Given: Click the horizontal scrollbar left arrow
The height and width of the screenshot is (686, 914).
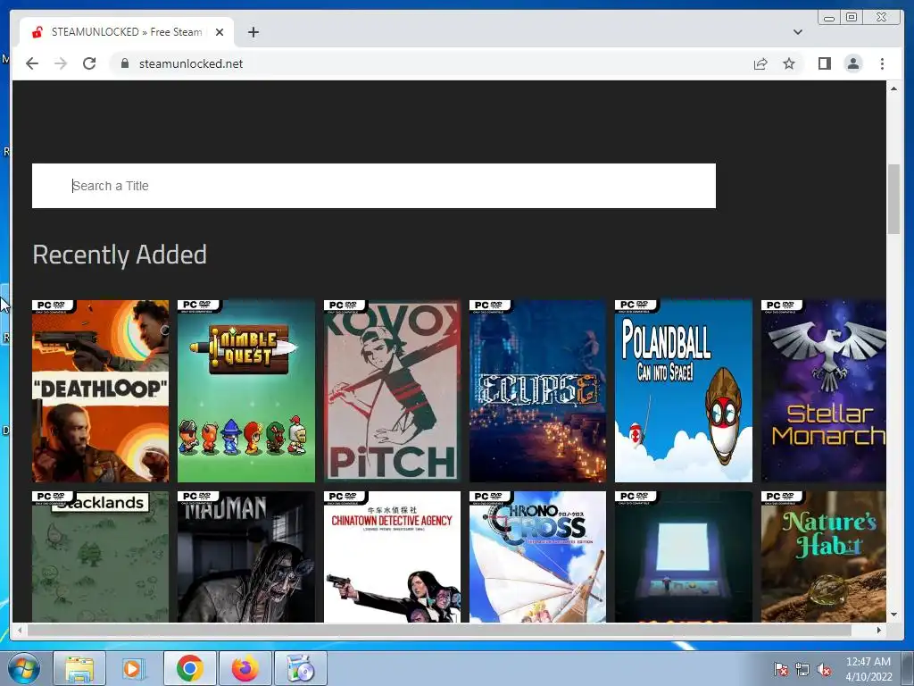Looking at the screenshot, I should pyautogui.click(x=20, y=630).
